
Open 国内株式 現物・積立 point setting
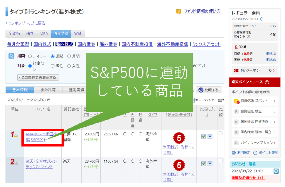click(x=255, y=132)
